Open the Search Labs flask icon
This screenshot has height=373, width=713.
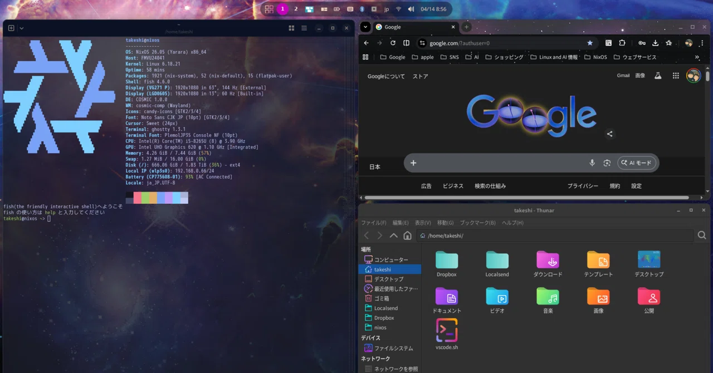point(658,76)
